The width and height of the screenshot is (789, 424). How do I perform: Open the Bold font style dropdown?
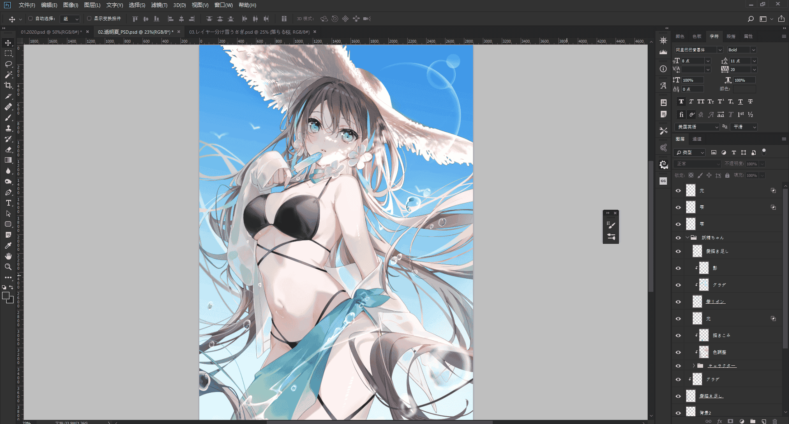(753, 50)
